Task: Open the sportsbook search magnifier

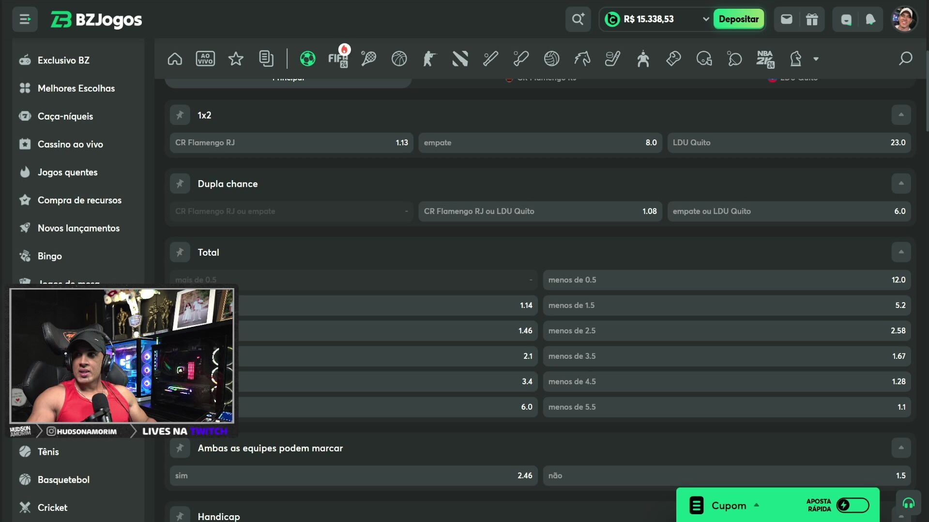Action: (x=905, y=59)
